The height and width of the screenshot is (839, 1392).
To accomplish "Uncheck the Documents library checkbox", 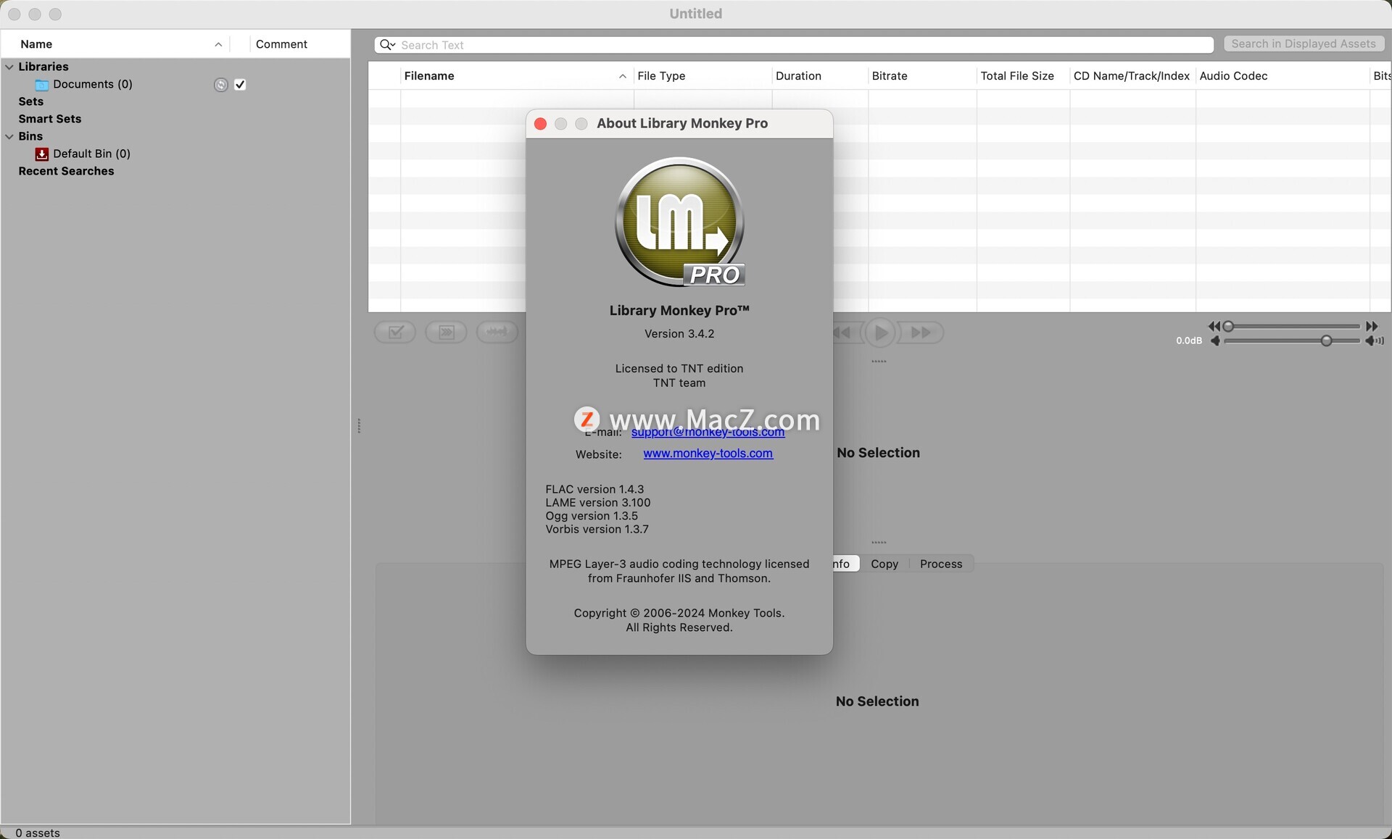I will [240, 85].
